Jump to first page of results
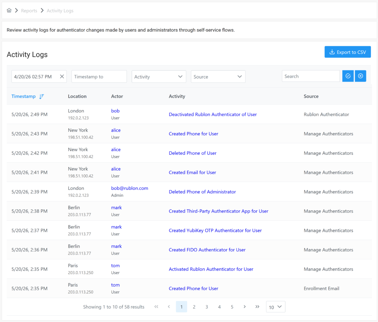The height and width of the screenshot is (322, 378). [156, 307]
